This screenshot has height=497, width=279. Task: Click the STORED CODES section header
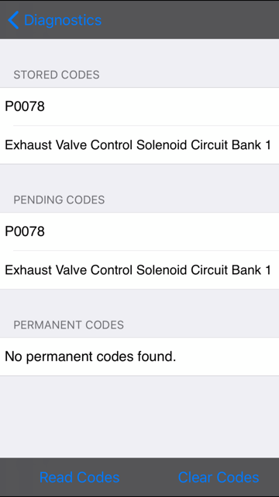coord(57,75)
